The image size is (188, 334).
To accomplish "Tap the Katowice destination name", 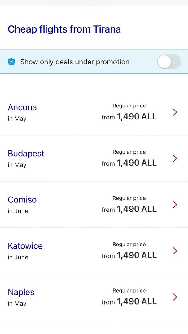I will point(25,246).
